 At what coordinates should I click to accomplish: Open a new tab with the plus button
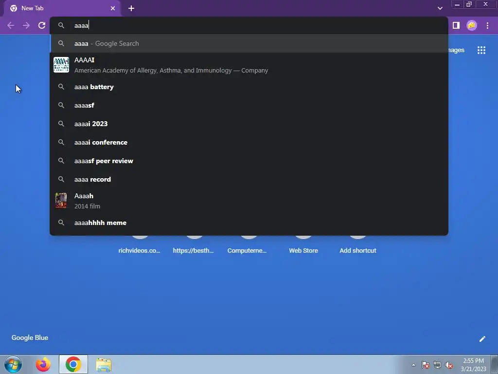pos(131,8)
